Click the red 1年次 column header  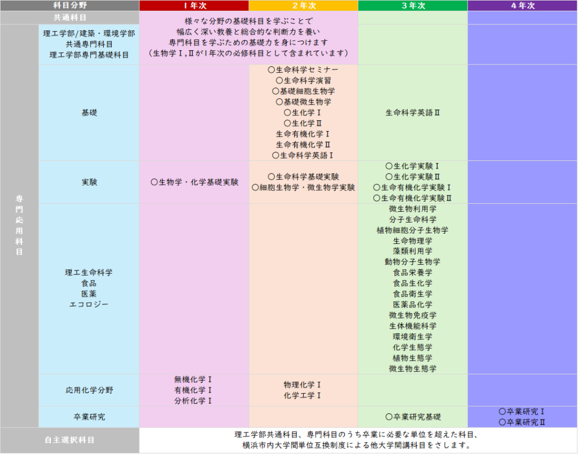tap(194, 6)
